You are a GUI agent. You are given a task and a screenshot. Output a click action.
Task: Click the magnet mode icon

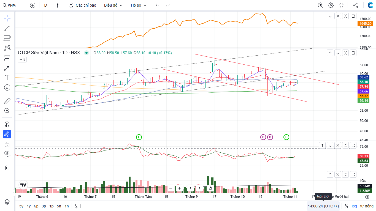coord(7,124)
